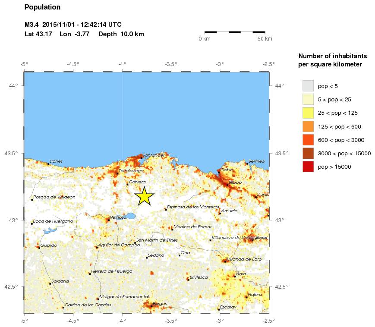The height and width of the screenshot is (327, 375).
Task: Click the 'Llanes' label on the coast
Action: tap(56, 161)
